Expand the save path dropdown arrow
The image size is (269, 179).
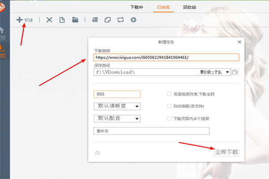pos(228,72)
